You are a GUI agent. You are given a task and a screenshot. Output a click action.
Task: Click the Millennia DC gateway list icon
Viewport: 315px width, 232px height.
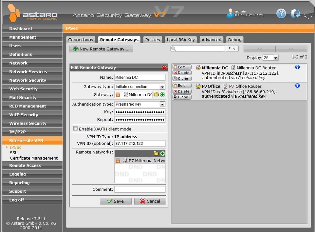pos(198,68)
